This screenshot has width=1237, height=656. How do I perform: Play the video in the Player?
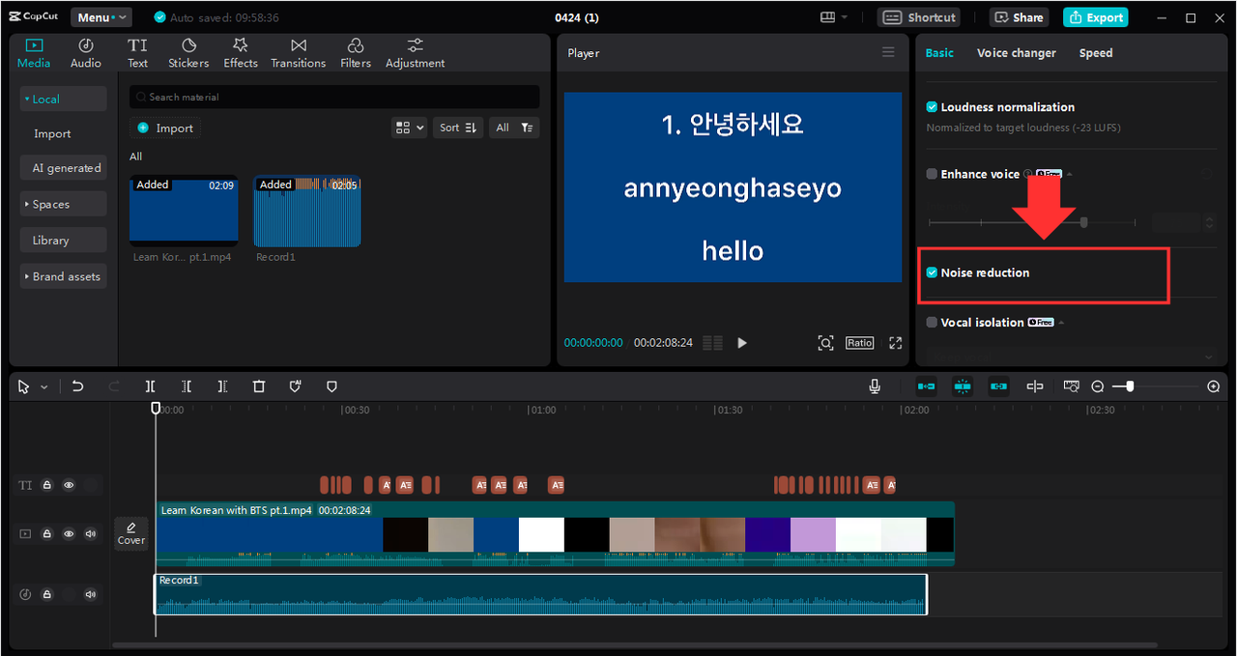(741, 343)
